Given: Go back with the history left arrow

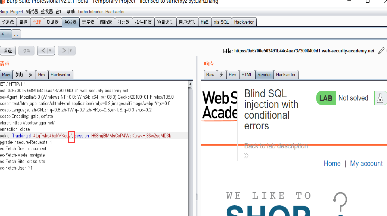Looking at the screenshot, I should tap(43, 51).
